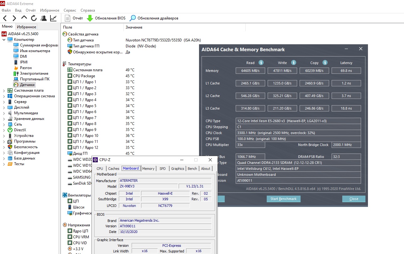
Task: Expand the Системная плата tree node
Action: pos(4,90)
